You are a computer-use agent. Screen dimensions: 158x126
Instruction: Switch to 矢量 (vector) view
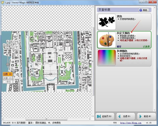tap(7, 78)
